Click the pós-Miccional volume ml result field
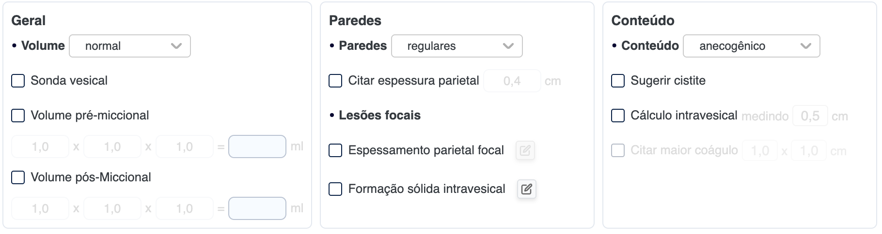The height and width of the screenshot is (234, 882). 257,208
